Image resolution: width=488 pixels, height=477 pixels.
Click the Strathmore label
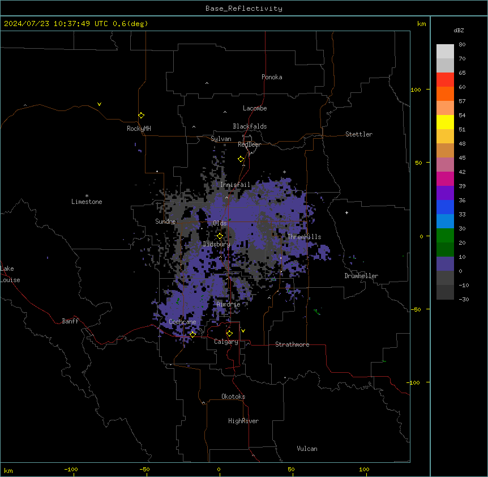click(x=292, y=344)
